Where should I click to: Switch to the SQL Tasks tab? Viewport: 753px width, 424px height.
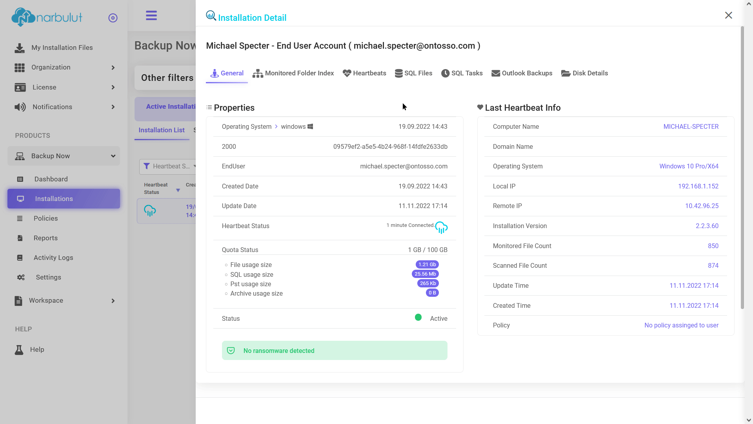coord(462,73)
